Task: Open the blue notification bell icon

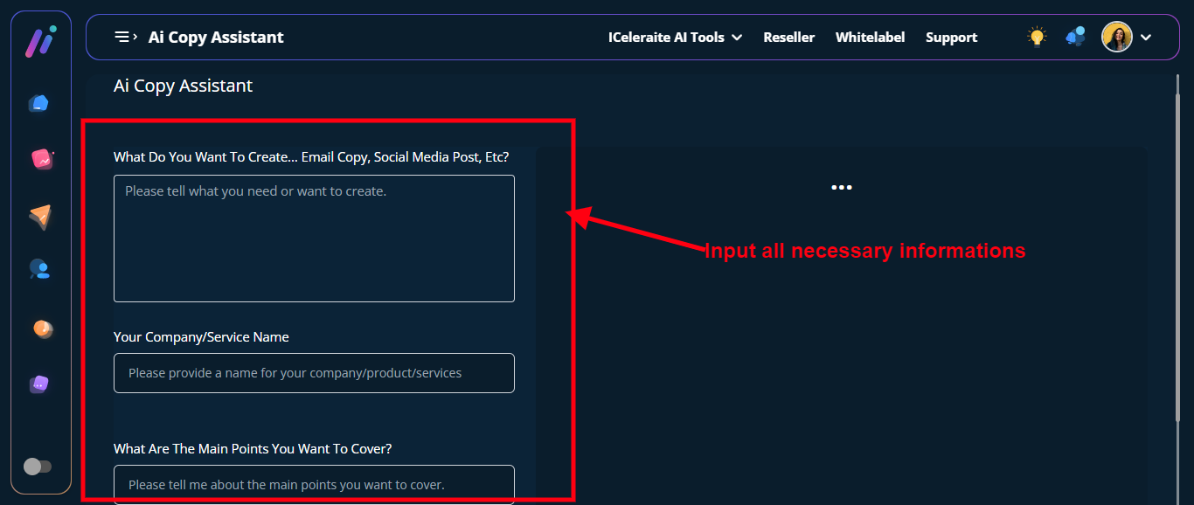Action: [1075, 37]
